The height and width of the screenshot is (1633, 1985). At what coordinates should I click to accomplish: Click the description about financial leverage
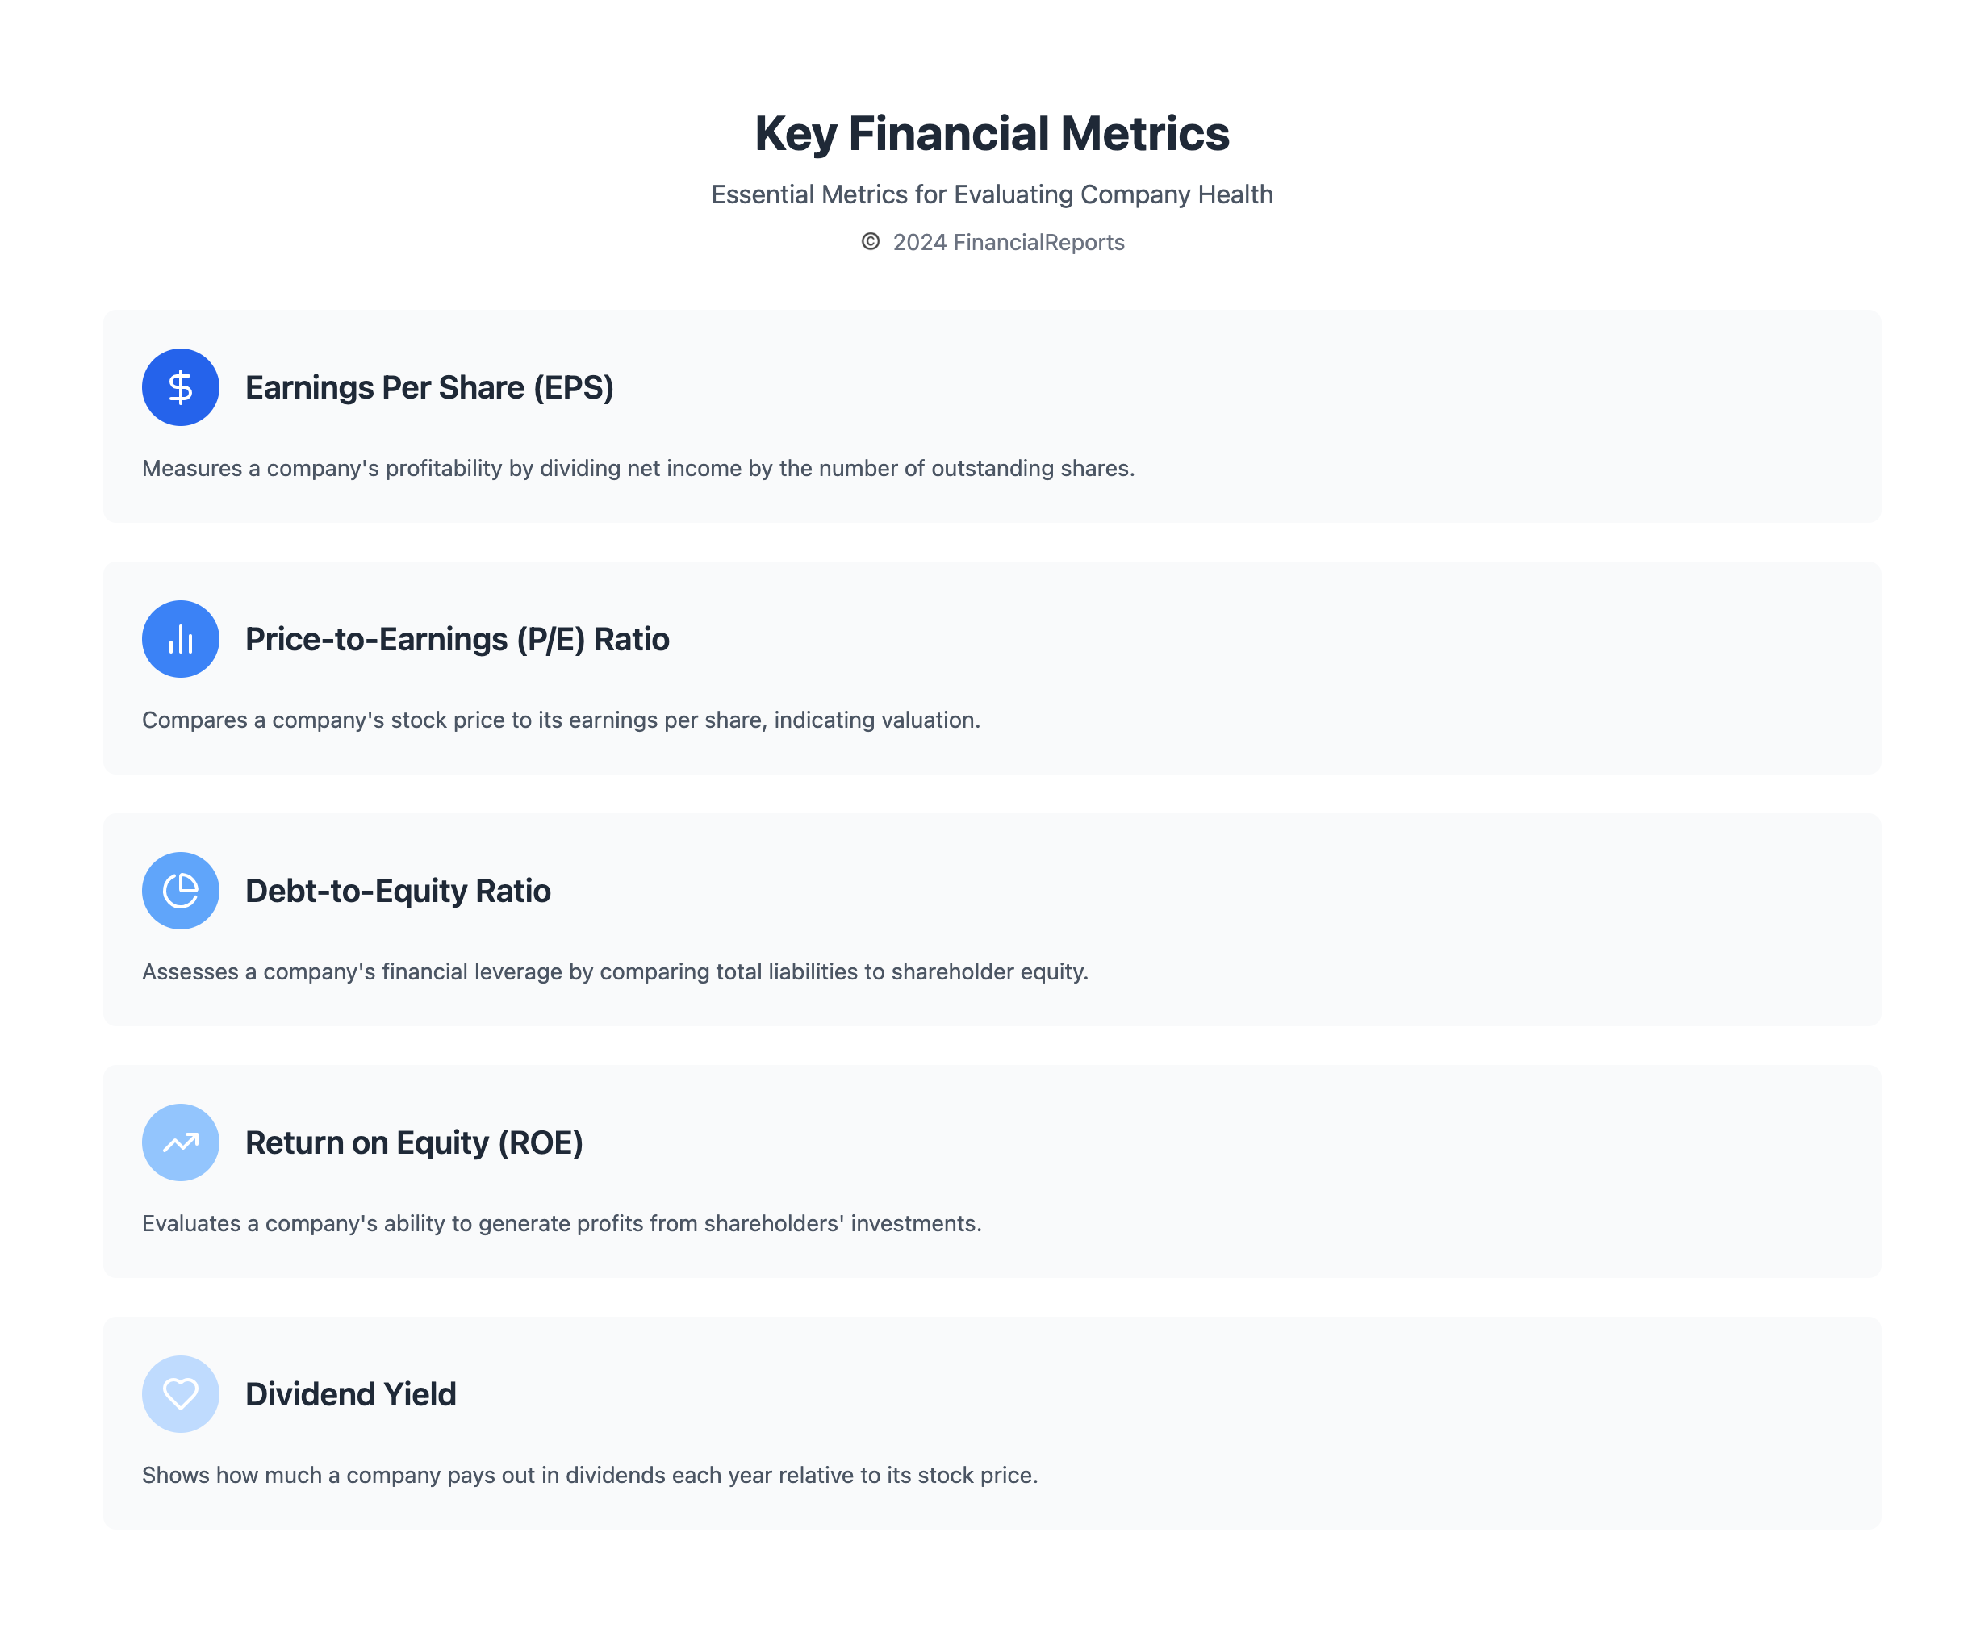pyautogui.click(x=614, y=971)
